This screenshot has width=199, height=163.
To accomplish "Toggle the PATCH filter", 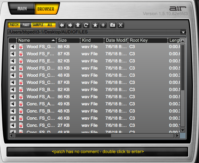I will coord(14,25).
